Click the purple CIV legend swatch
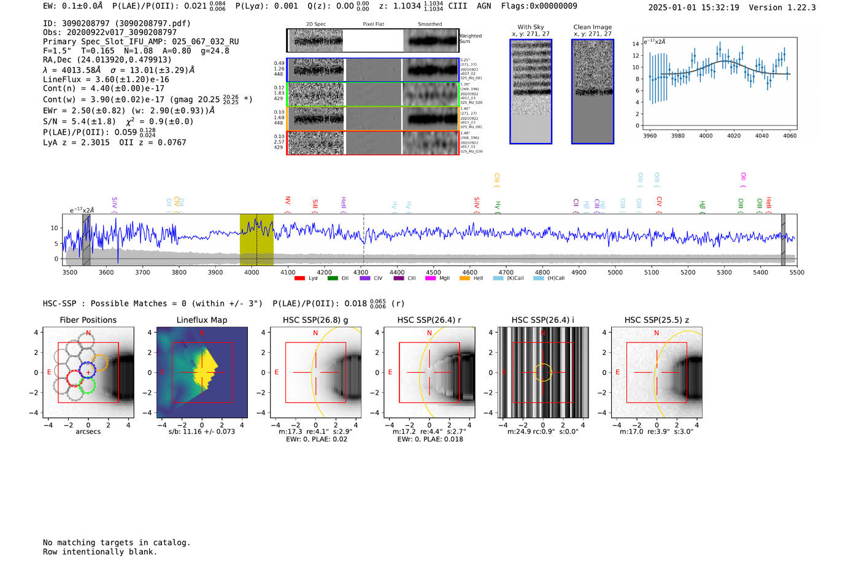 (365, 279)
